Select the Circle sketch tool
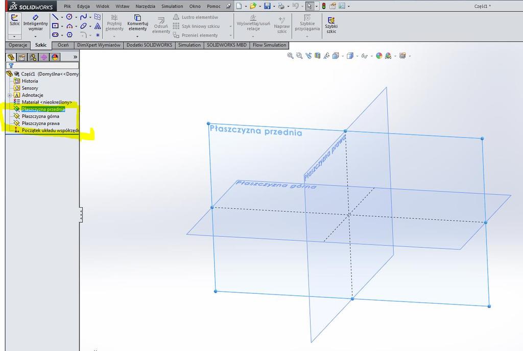The height and width of the screenshot is (351, 523). tap(69, 17)
